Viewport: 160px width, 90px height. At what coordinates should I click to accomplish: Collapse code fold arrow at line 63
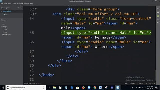[36, 13]
